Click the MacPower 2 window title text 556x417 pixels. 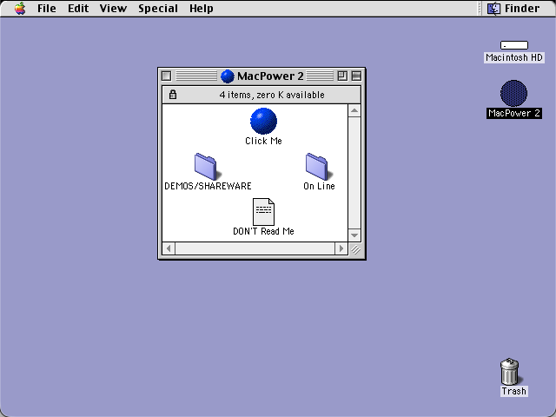coord(270,76)
